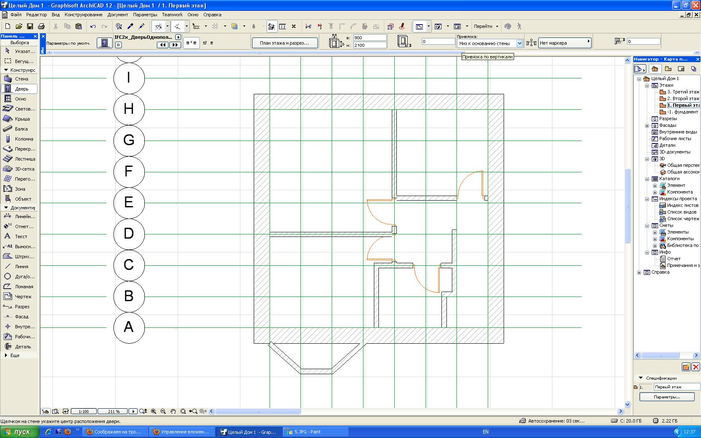Select the Arc/Circle (Дуга) tool

point(19,277)
